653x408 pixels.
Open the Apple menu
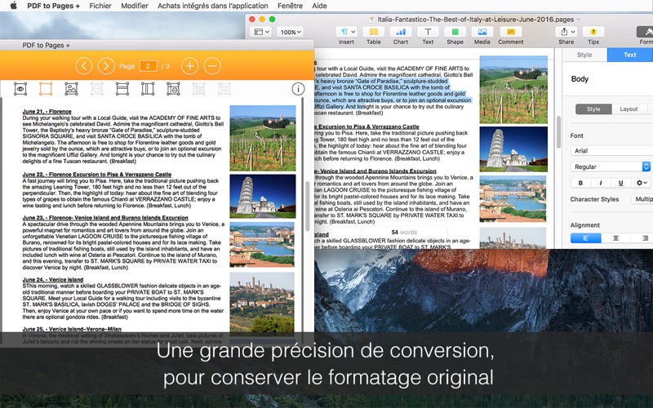click(x=13, y=6)
